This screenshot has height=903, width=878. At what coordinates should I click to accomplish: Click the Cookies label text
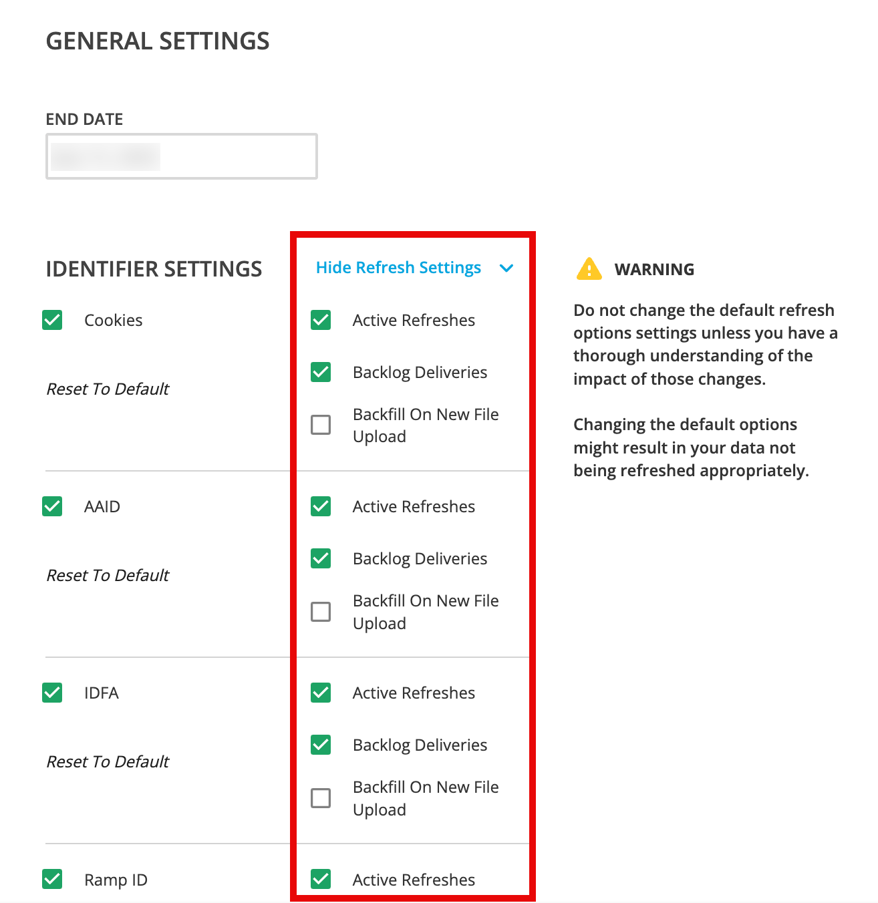tap(114, 321)
